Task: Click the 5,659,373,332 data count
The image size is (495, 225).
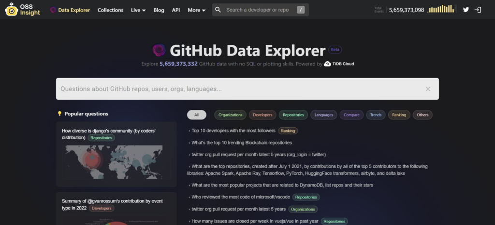Action: pos(179,64)
